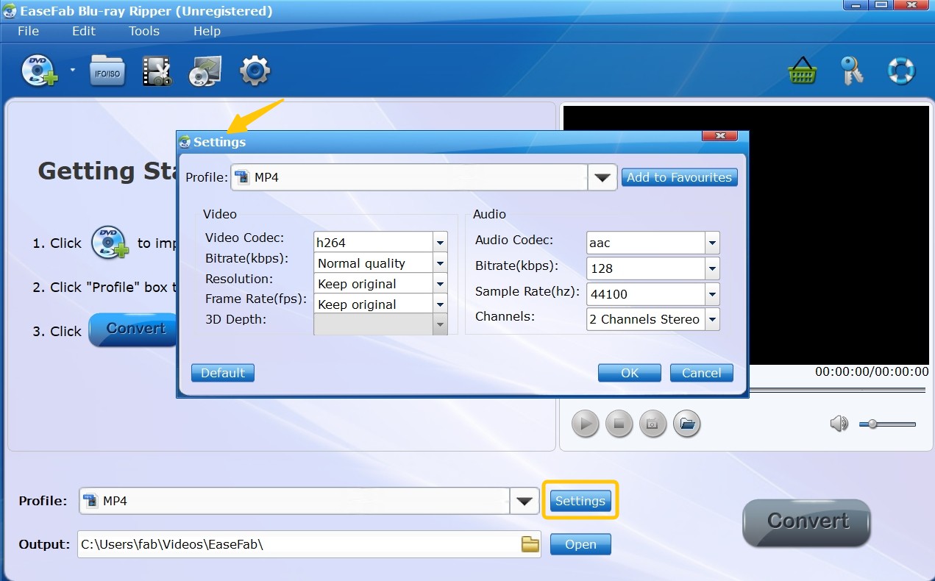This screenshot has width=935, height=581.
Task: Expand the Frame Rate dropdown
Action: [440, 304]
